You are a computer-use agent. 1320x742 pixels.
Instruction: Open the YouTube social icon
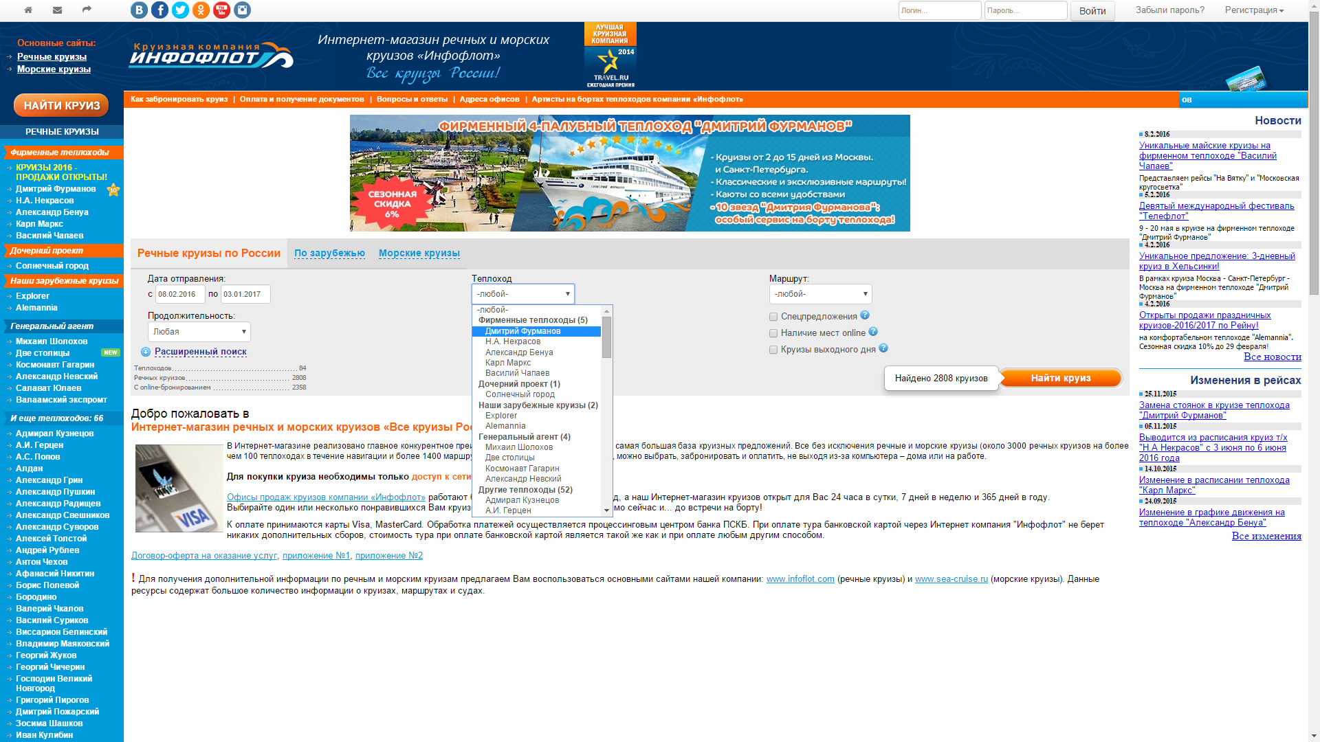(x=221, y=10)
